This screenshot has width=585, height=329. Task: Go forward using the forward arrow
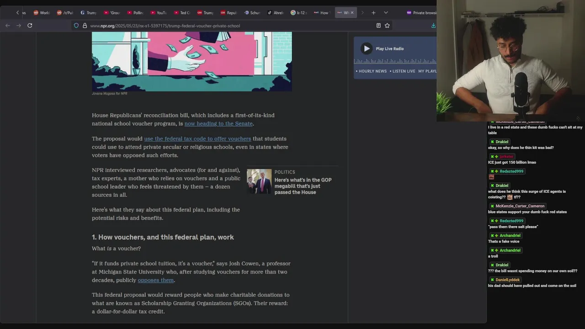pyautogui.click(x=19, y=26)
